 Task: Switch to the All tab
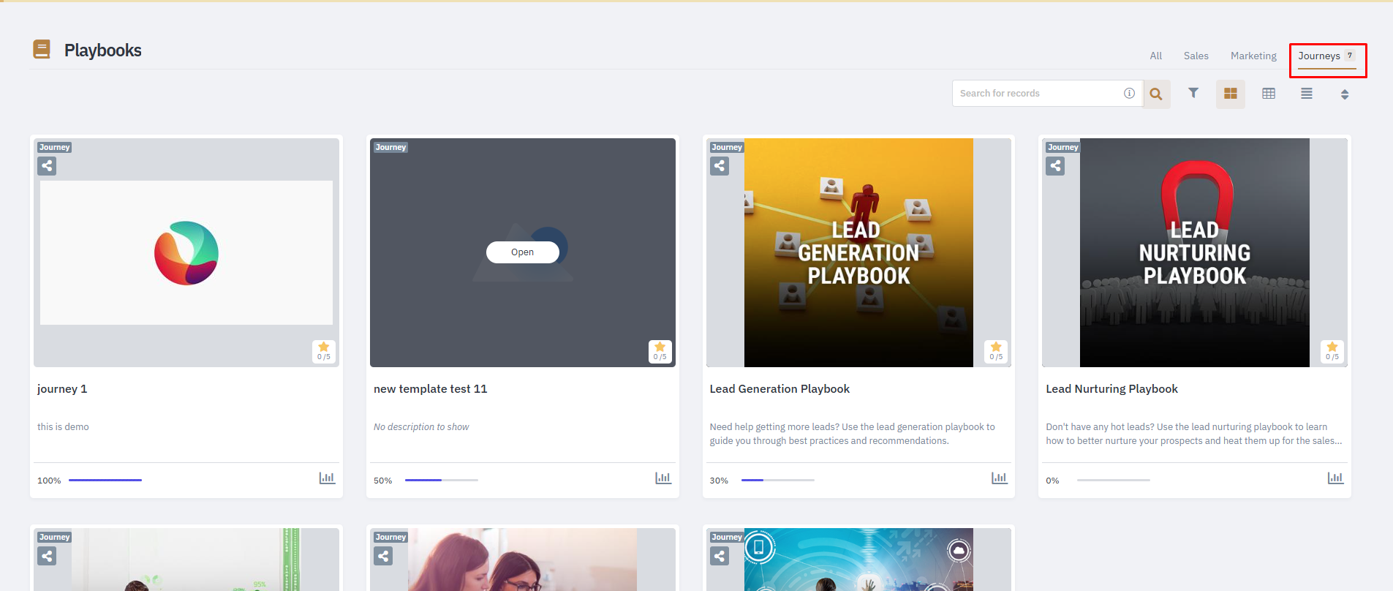tap(1155, 56)
